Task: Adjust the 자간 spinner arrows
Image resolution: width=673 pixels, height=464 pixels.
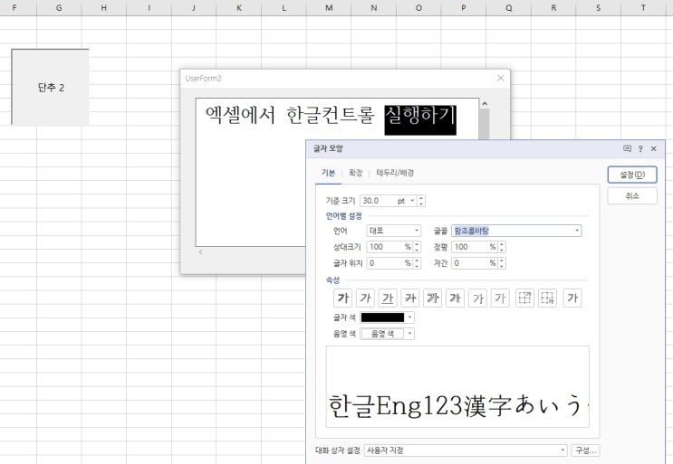Action: click(501, 263)
